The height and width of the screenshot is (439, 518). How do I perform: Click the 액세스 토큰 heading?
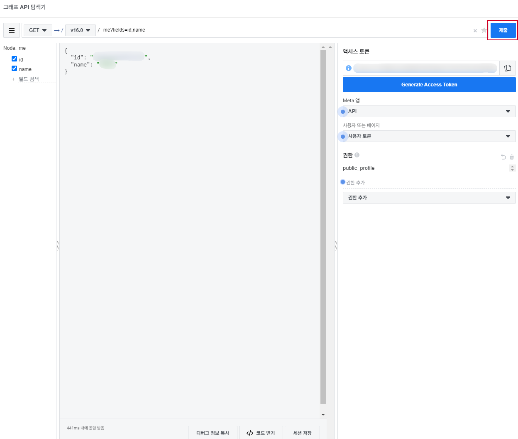tap(356, 52)
